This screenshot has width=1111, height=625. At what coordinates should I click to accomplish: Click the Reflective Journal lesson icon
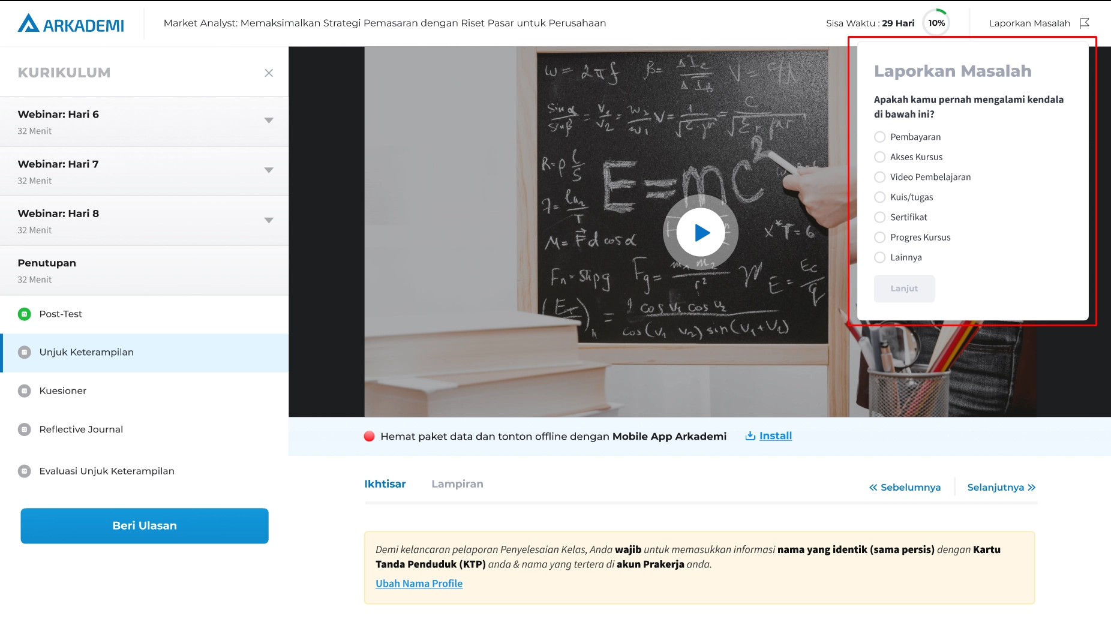tap(25, 429)
